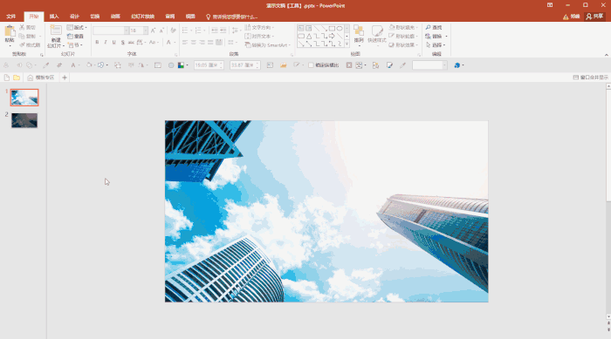Click the new document icon in the tab bar
Image resolution: width=611 pixels, height=339 pixels.
click(x=7, y=78)
